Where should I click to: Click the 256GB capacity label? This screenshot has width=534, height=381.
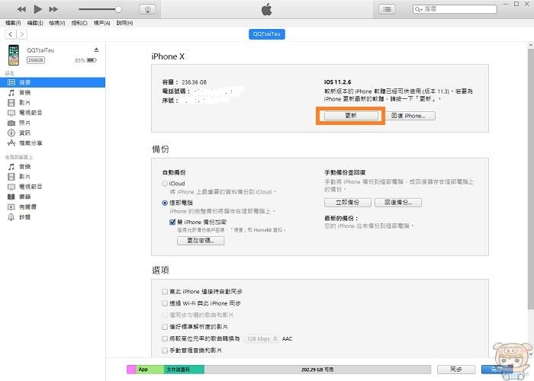[36, 60]
